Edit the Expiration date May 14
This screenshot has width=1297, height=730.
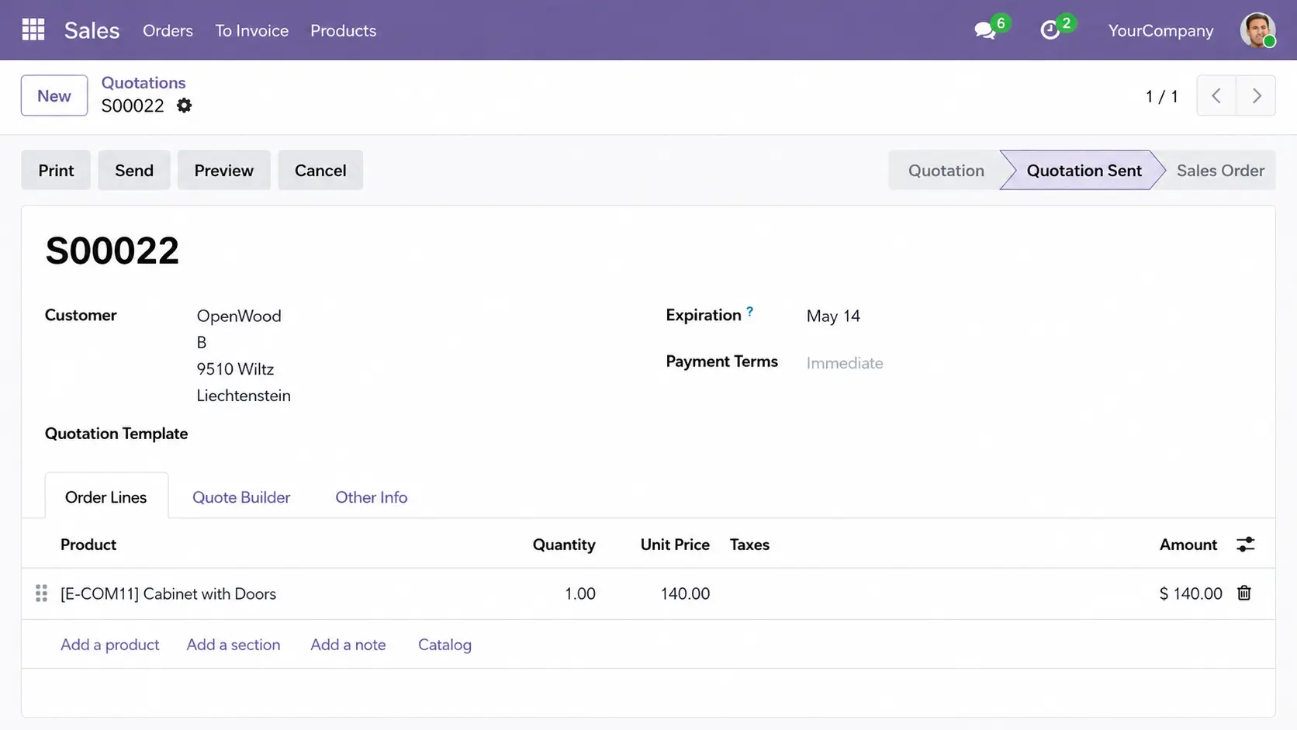833,316
